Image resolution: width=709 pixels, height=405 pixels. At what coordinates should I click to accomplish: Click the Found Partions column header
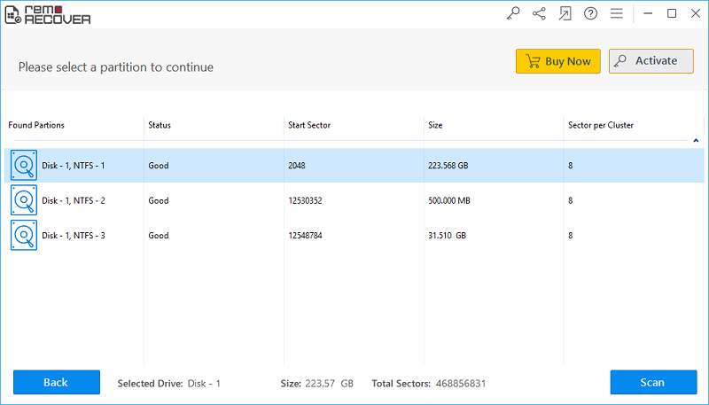click(x=36, y=125)
